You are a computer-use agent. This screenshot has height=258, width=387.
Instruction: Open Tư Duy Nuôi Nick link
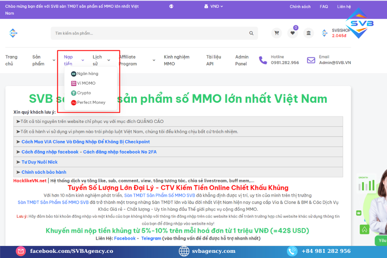40,162
